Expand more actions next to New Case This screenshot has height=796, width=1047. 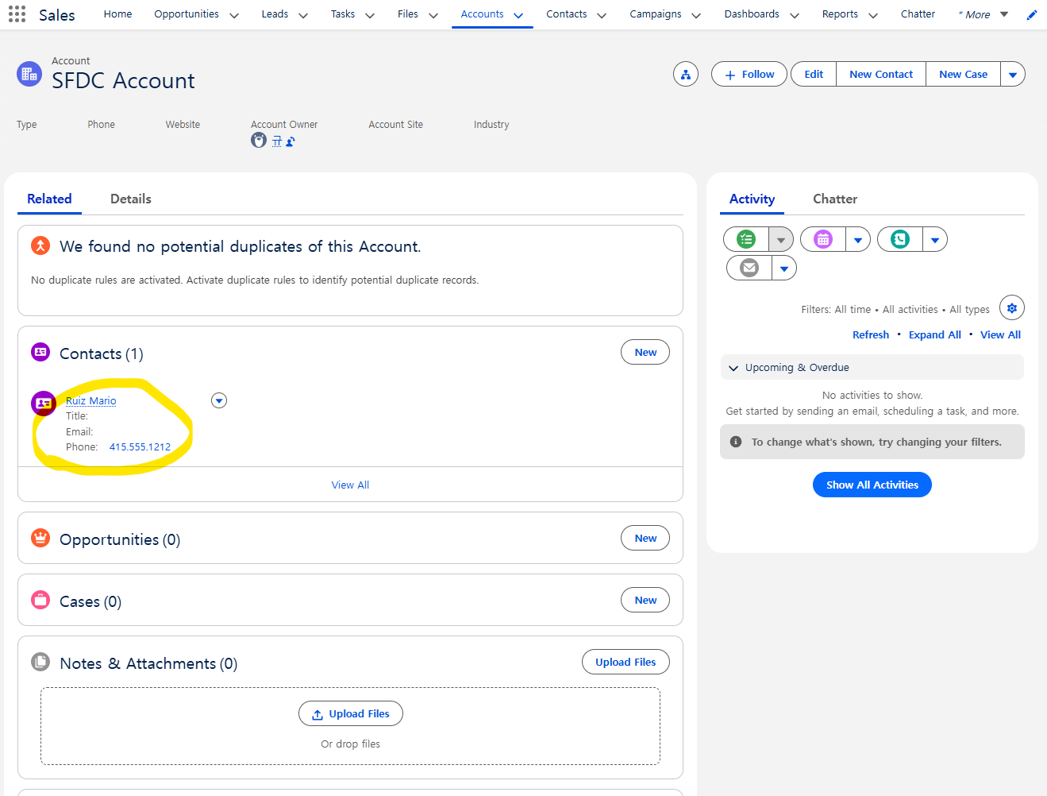pyautogui.click(x=1012, y=75)
